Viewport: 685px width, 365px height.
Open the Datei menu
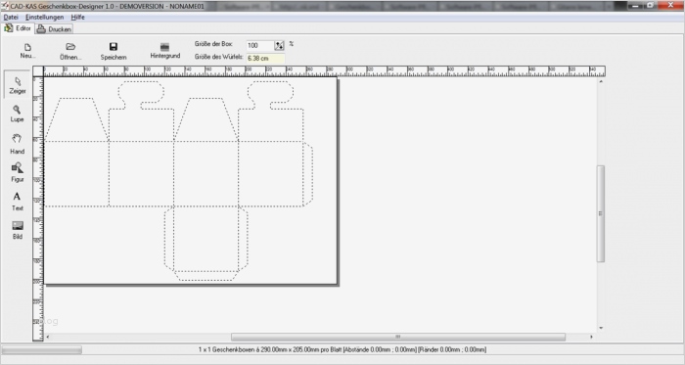click(11, 17)
